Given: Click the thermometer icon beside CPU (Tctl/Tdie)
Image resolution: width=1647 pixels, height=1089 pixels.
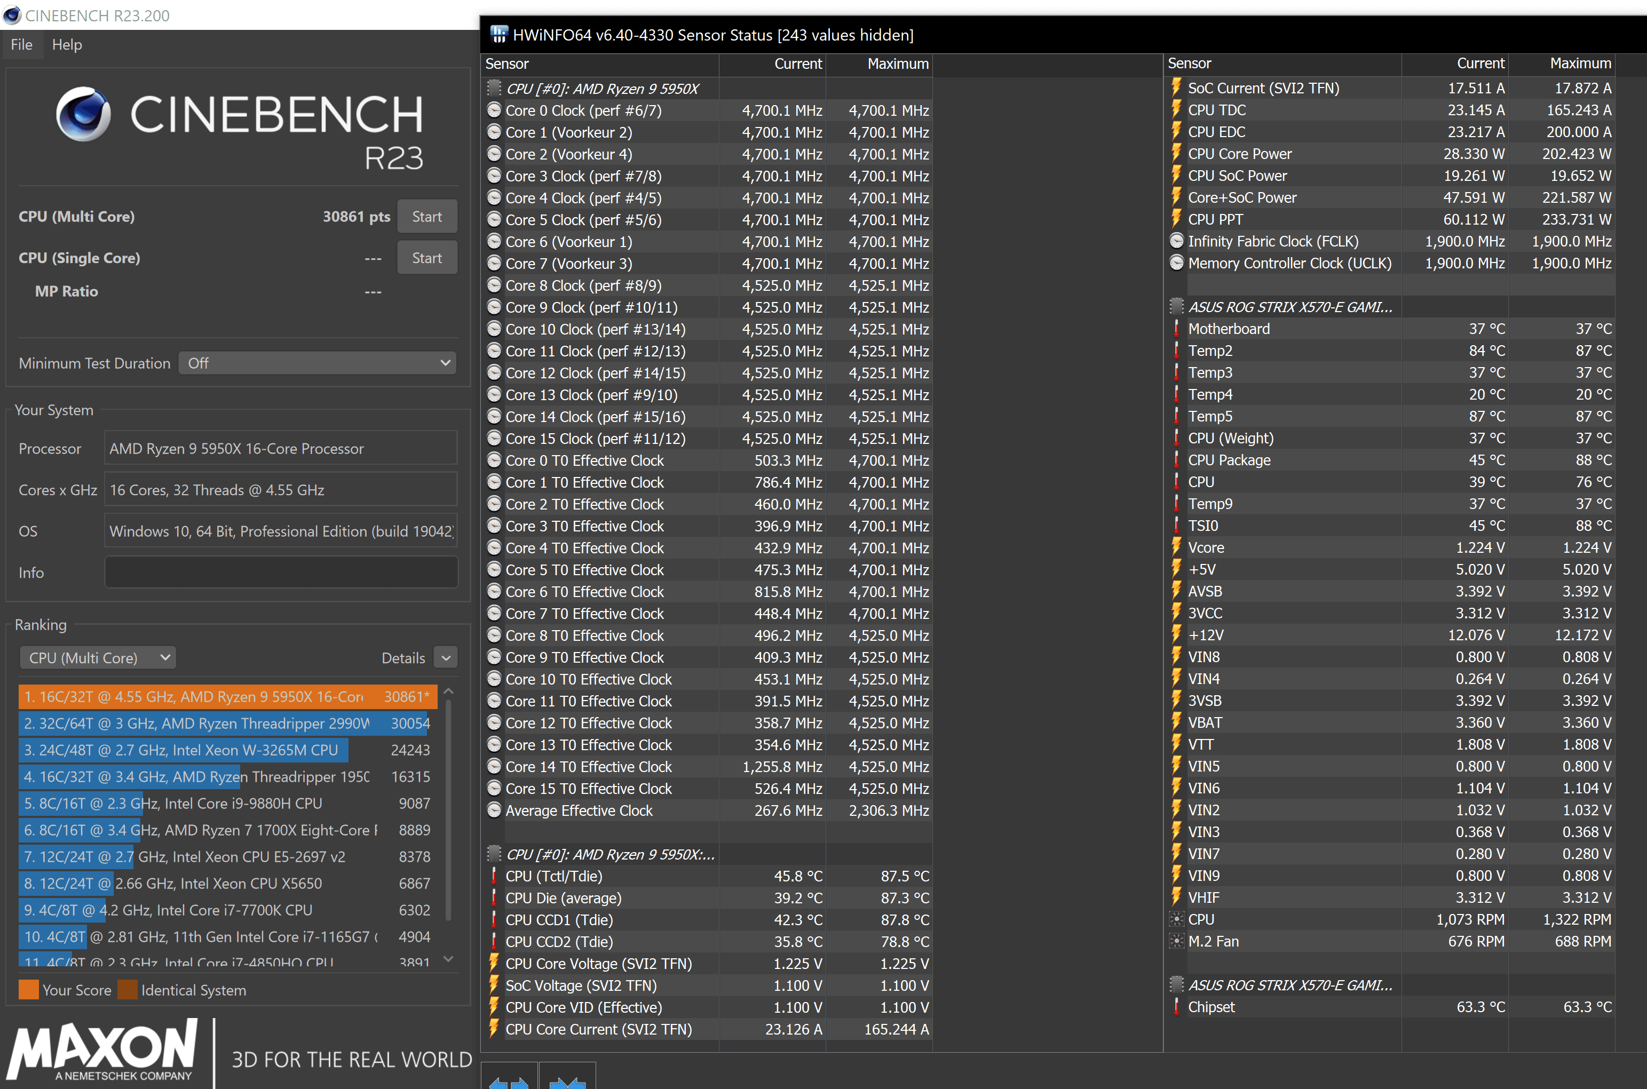Looking at the screenshot, I should coord(494,876).
